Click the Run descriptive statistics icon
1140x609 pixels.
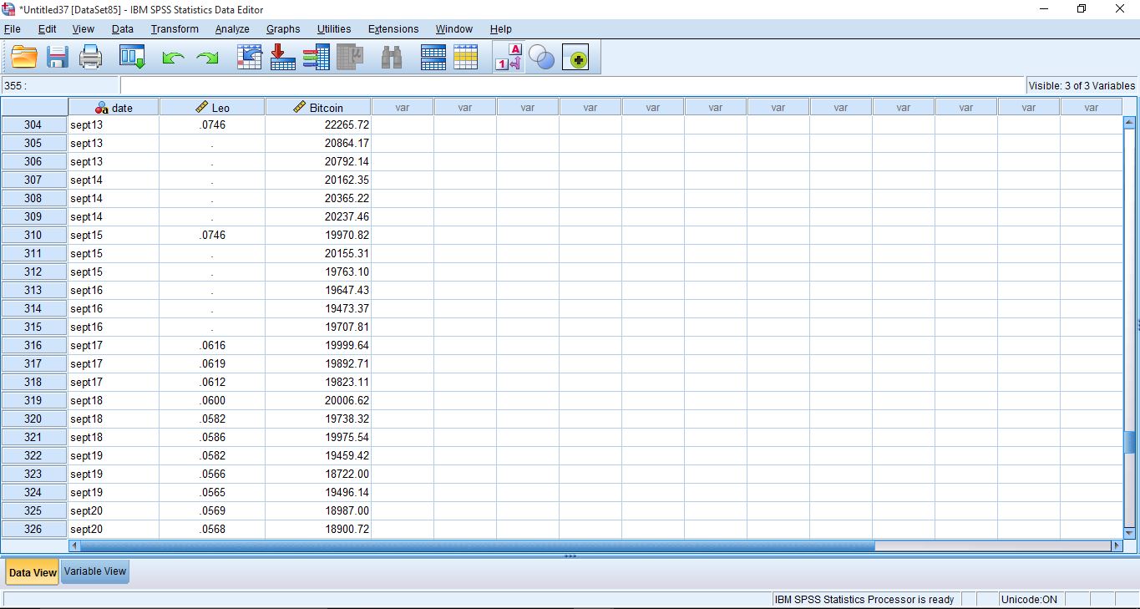[350, 57]
